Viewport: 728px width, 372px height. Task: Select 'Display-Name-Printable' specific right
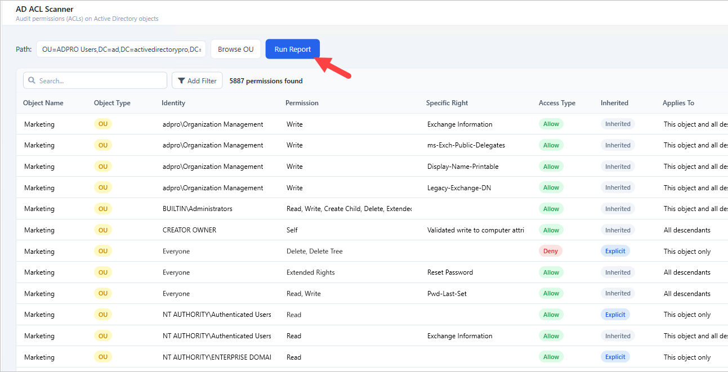pyautogui.click(x=463, y=167)
